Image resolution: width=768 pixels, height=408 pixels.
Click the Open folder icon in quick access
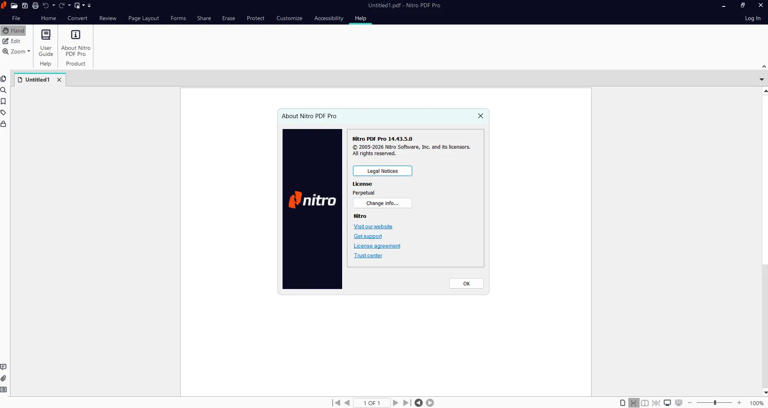point(14,6)
